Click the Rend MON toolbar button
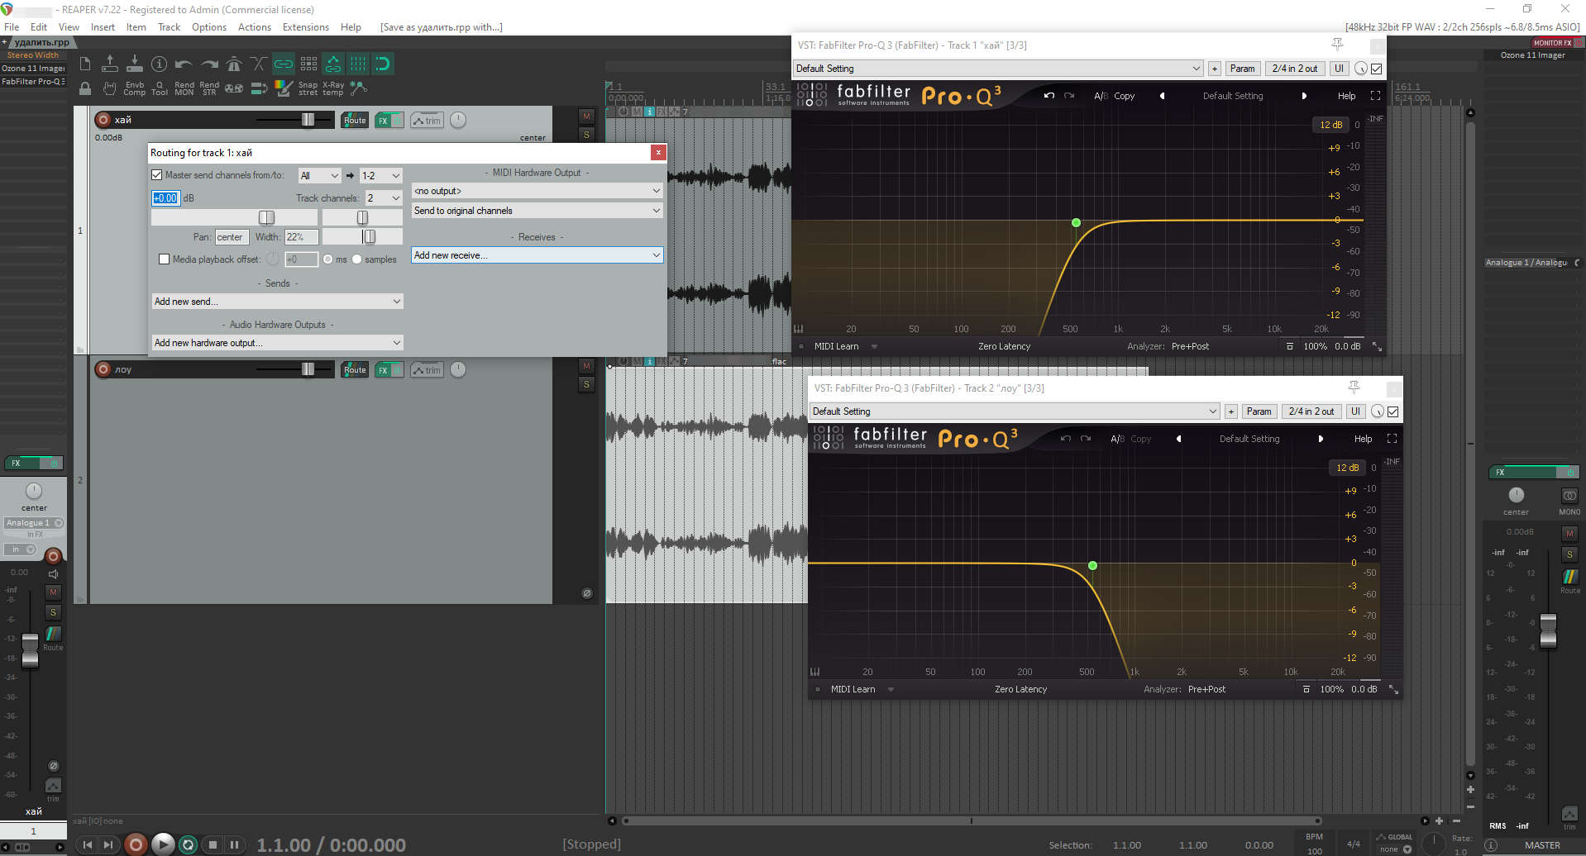Image resolution: width=1586 pixels, height=856 pixels. [x=184, y=88]
